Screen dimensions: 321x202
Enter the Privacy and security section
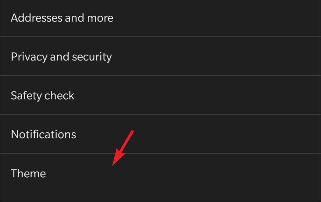tap(61, 57)
